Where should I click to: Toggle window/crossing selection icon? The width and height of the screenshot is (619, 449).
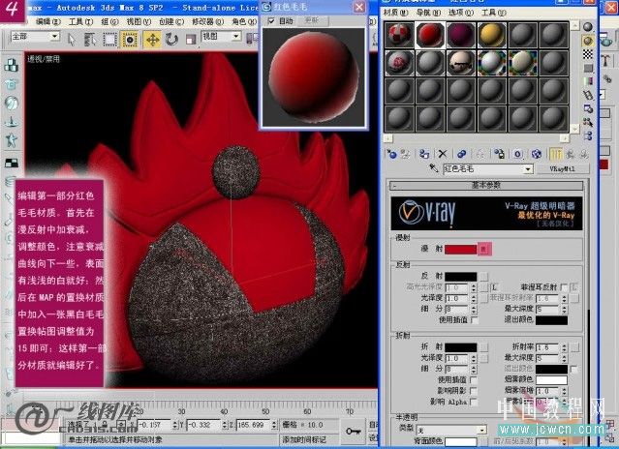point(130,40)
